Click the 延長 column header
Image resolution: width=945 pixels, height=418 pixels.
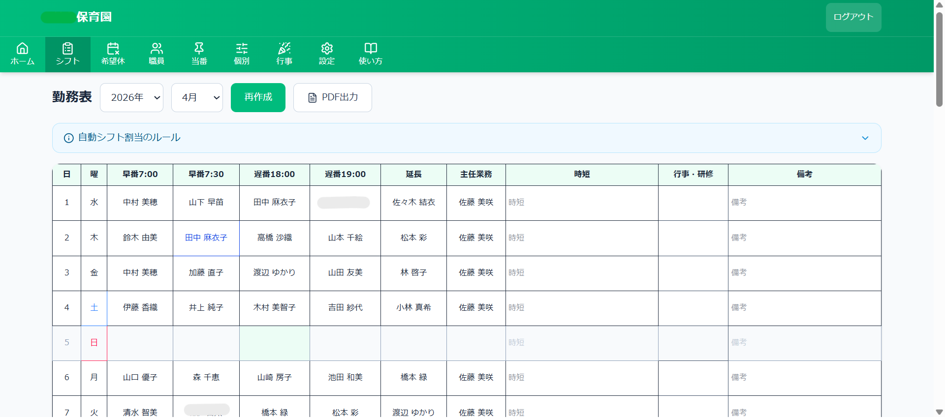click(413, 174)
